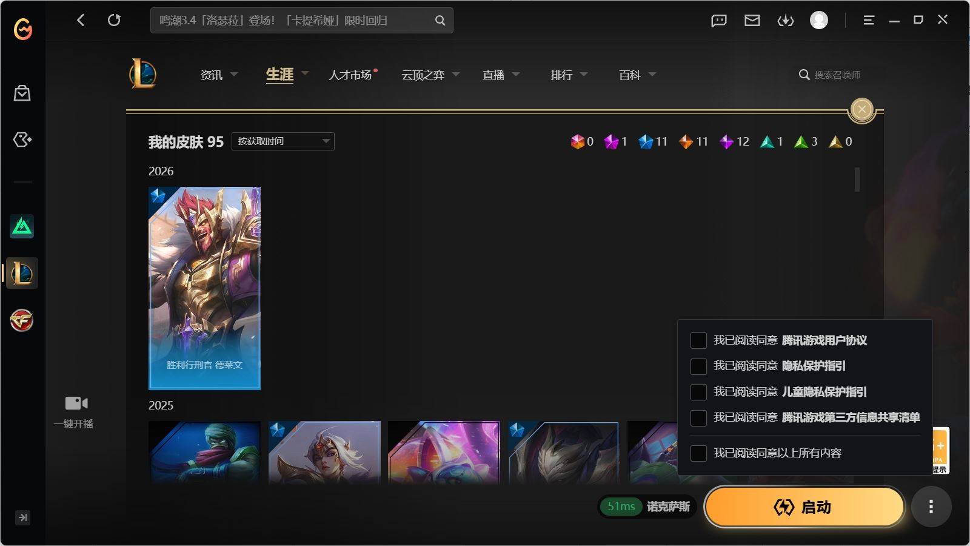Open the main menu hamburger icon
The height and width of the screenshot is (546, 970).
click(x=869, y=20)
